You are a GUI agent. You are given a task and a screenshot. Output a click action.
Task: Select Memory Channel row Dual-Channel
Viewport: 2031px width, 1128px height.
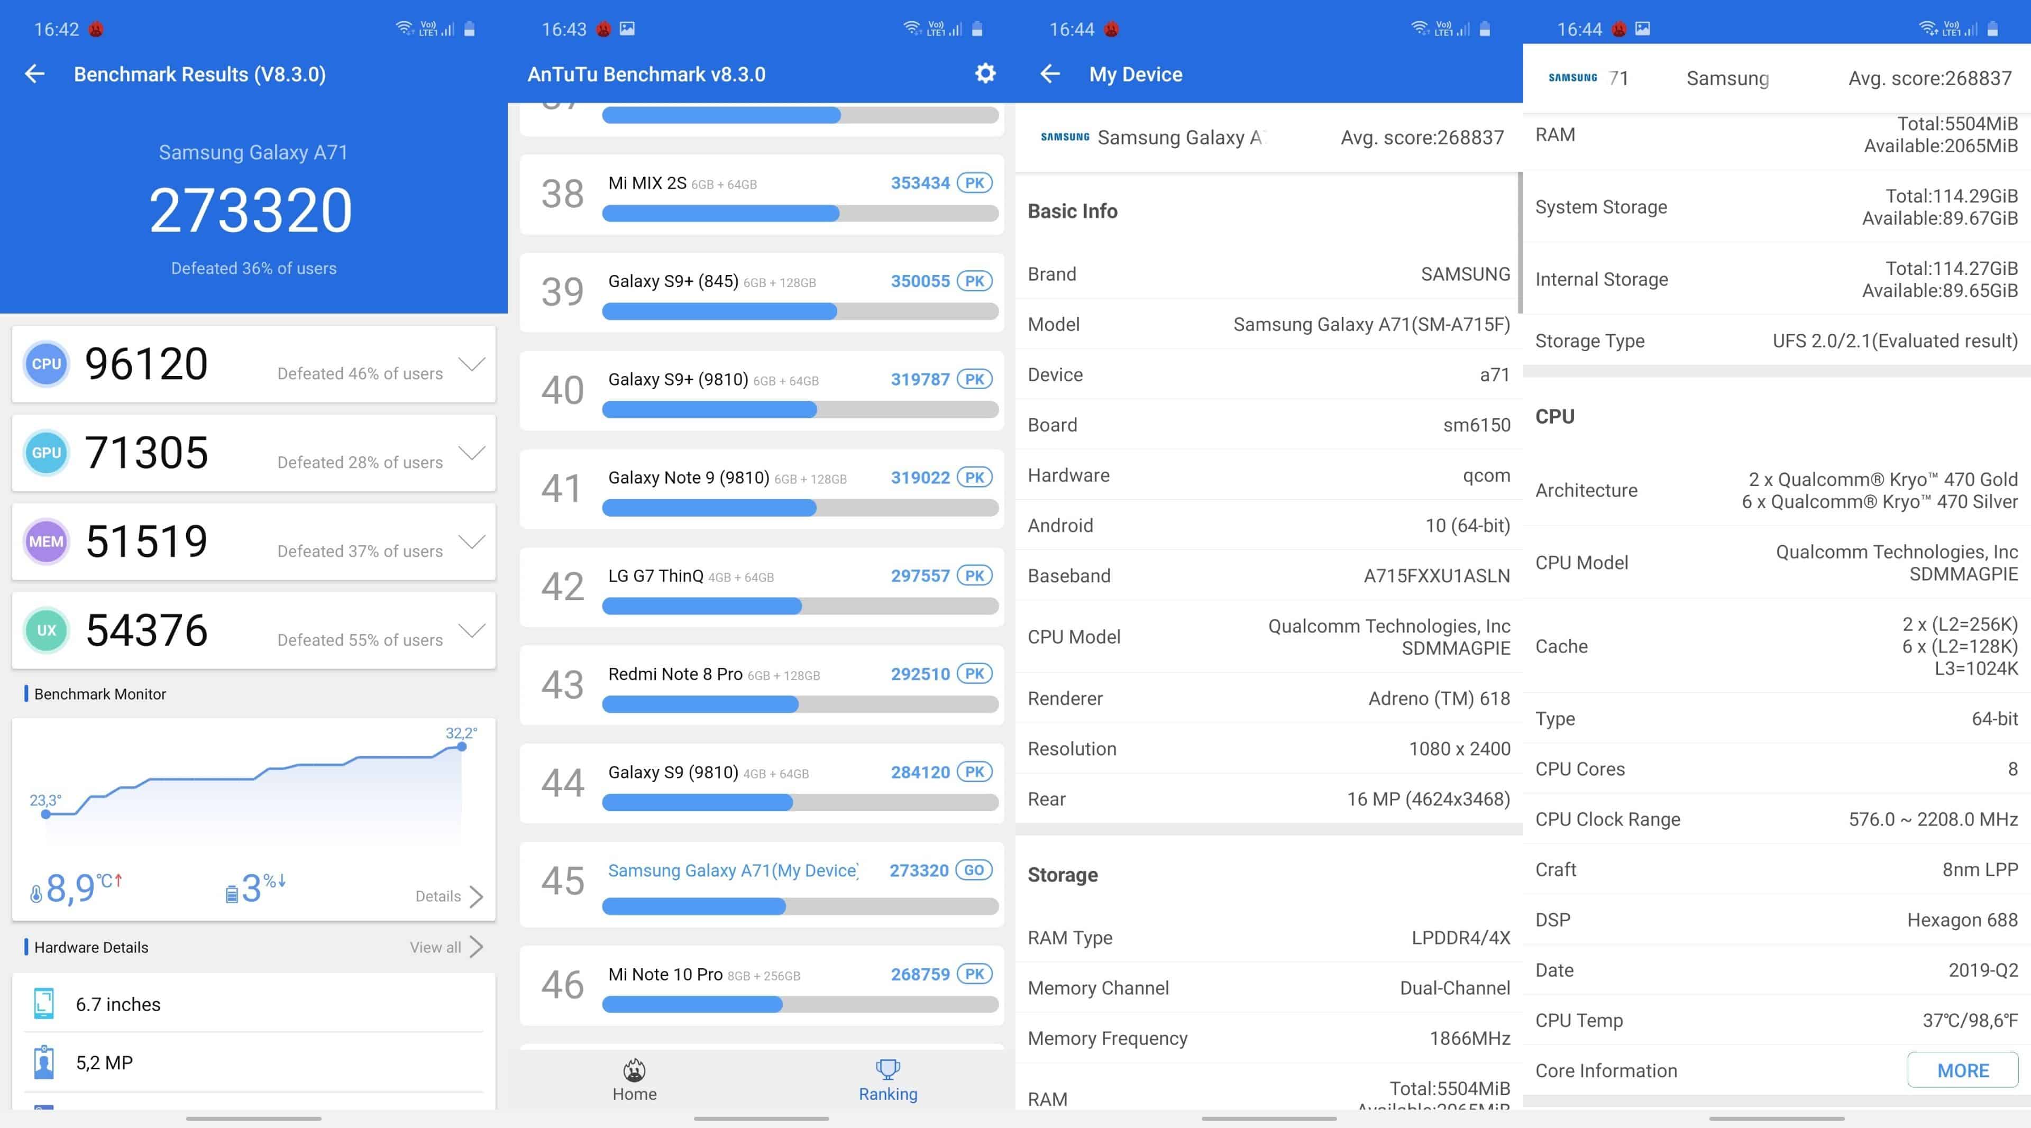[x=1269, y=988]
